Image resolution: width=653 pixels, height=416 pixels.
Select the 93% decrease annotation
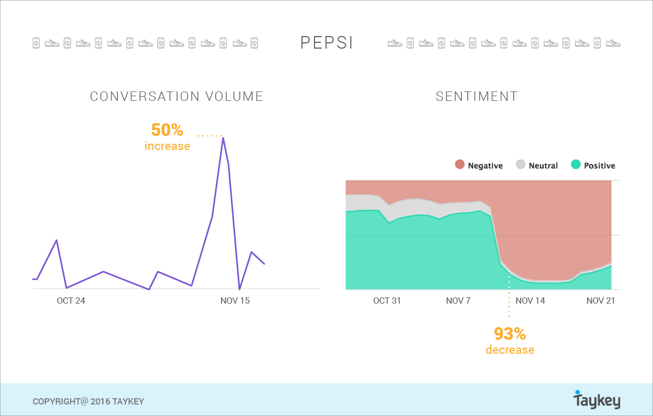click(510, 341)
